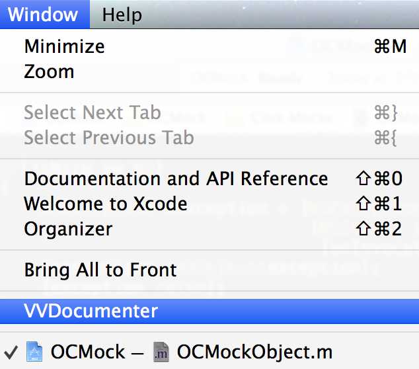Click the blue Xcode project icon beside OCMock

(34, 352)
